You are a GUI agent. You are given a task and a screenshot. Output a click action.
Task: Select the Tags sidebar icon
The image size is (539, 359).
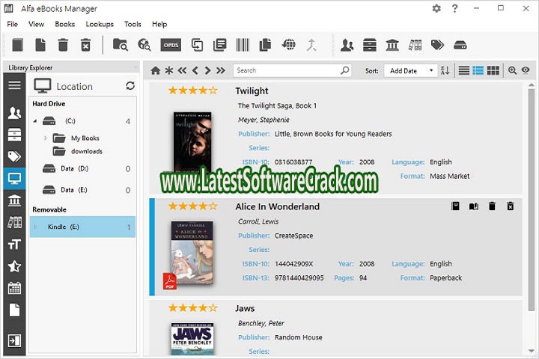(14, 156)
